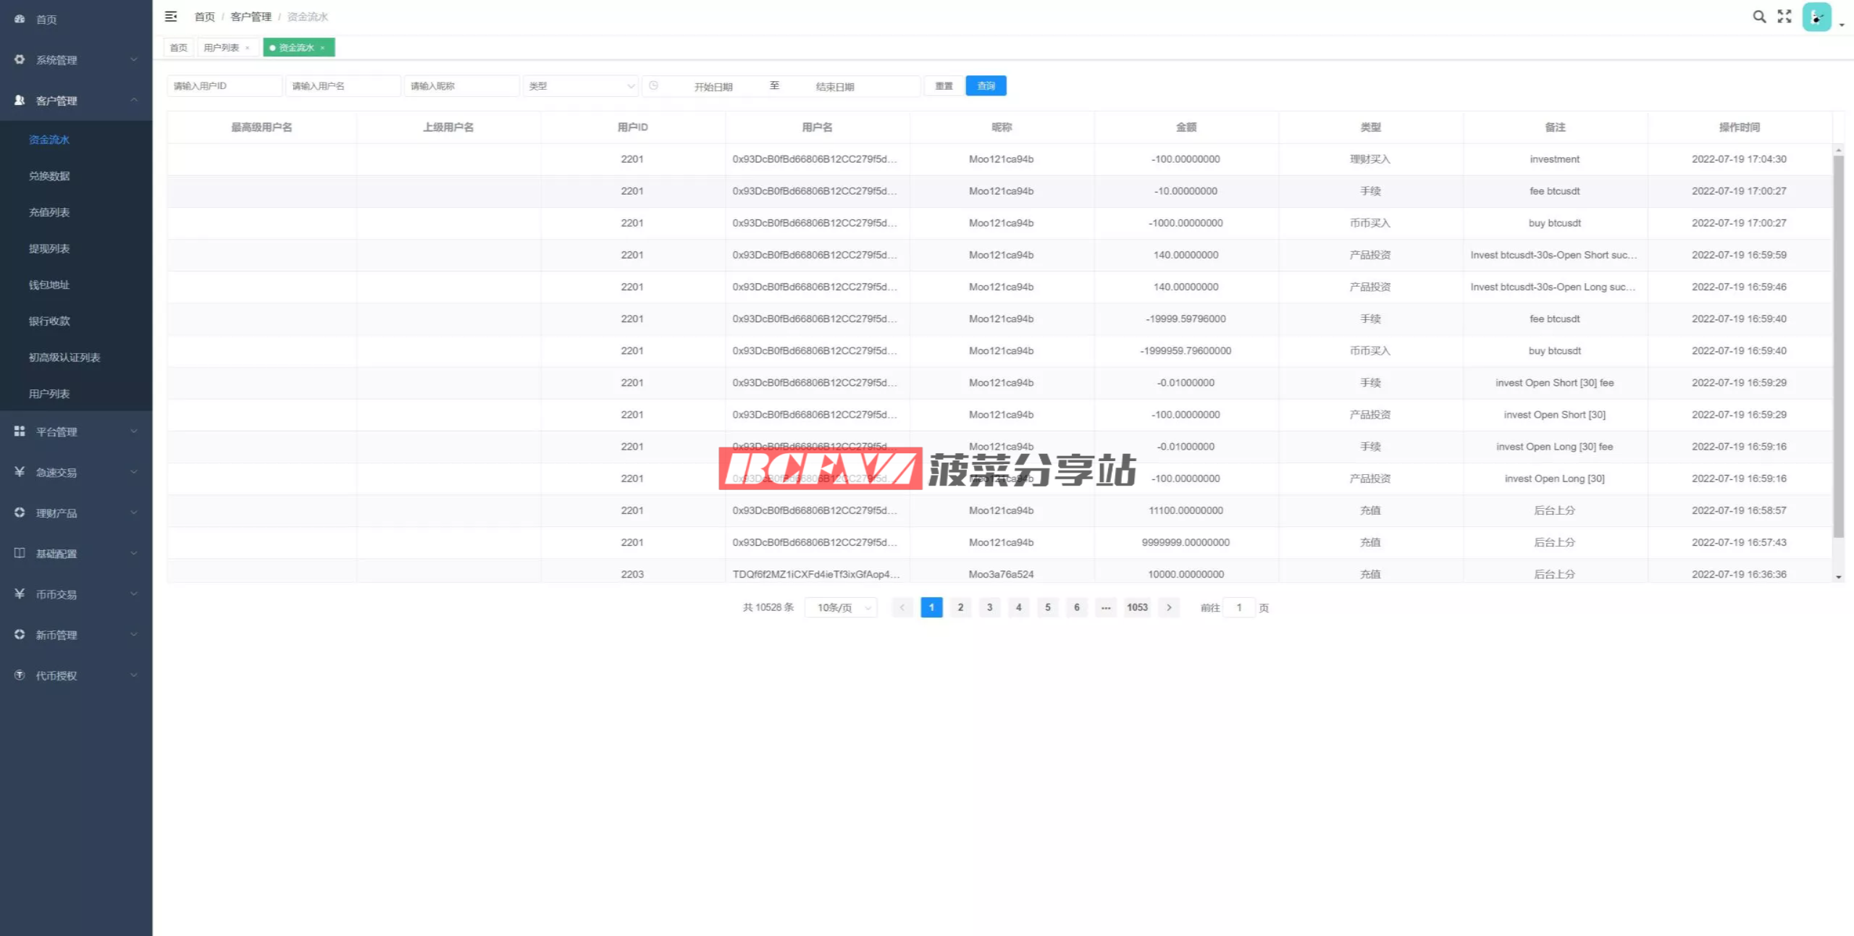Click the 重置 button
Viewport: 1854px width, 936px height.
944,86
